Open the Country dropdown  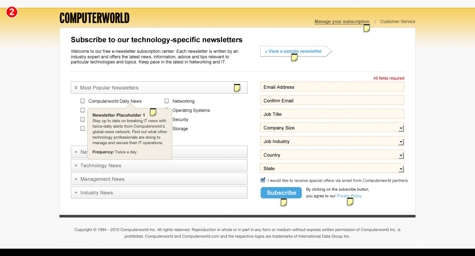(332, 155)
